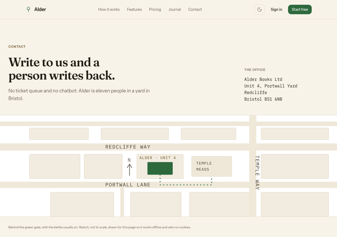The width and height of the screenshot is (337, 237).
Task: Open the Pricing page
Action: pyautogui.click(x=155, y=9)
